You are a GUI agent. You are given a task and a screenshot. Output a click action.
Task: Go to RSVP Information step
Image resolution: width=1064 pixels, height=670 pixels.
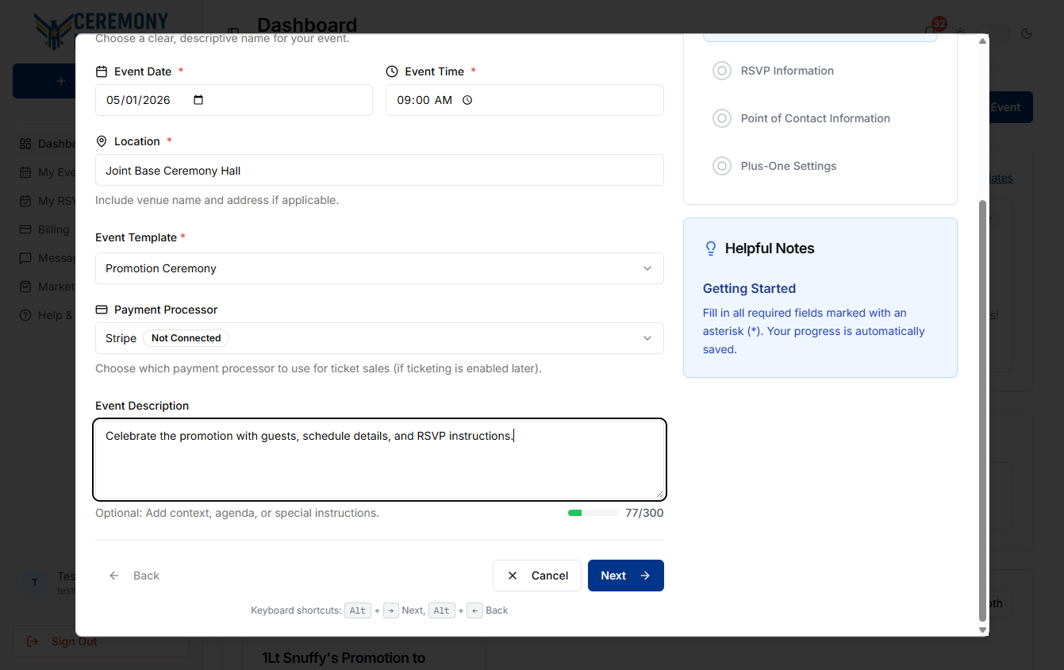coord(787,71)
